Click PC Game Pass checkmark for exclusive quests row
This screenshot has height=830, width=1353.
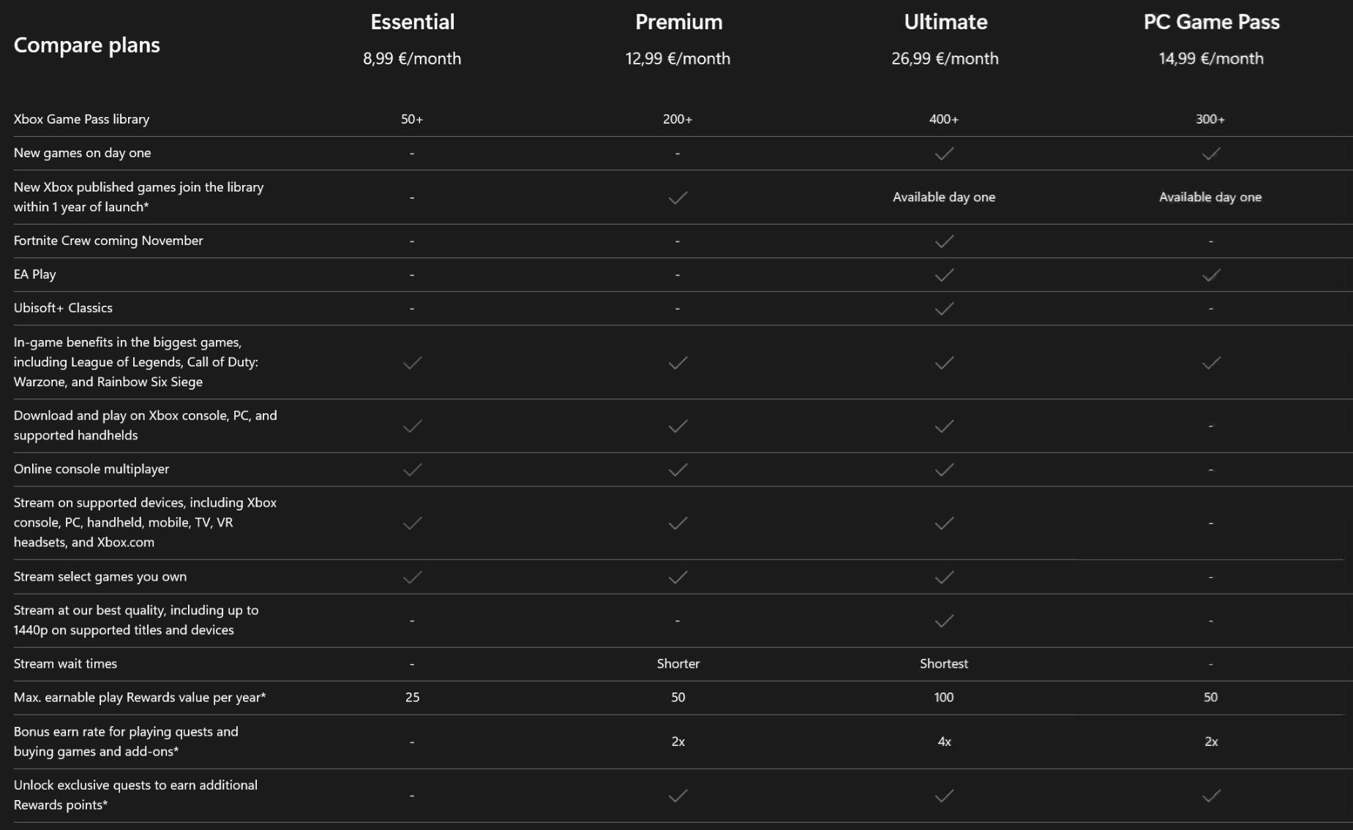[1211, 795]
